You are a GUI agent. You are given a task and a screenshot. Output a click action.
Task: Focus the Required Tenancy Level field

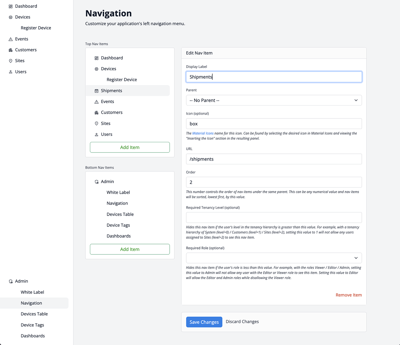274,217
